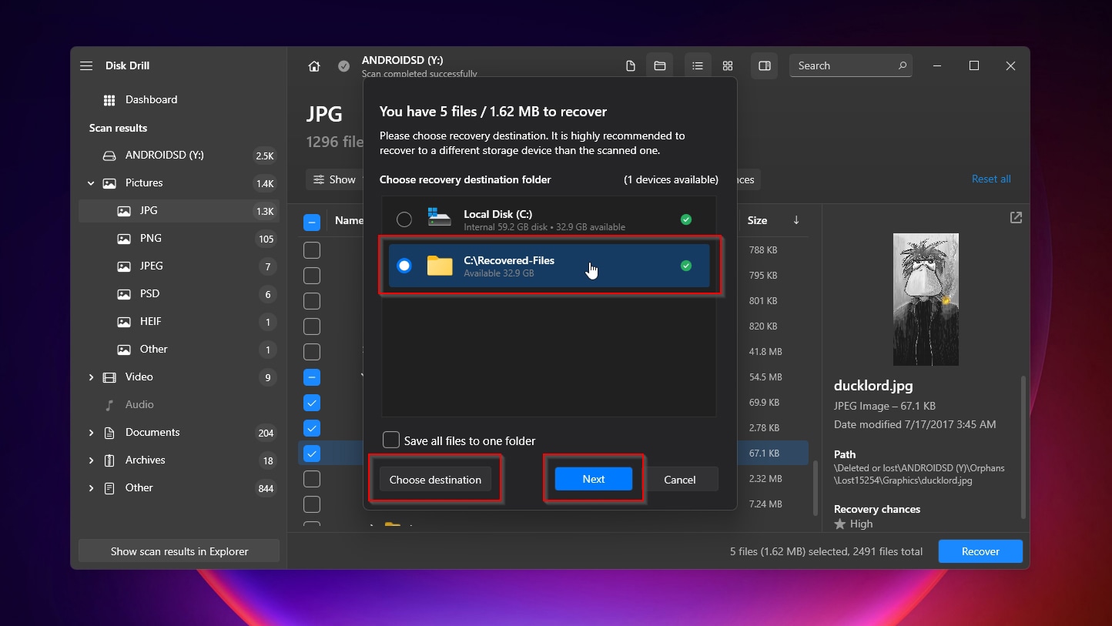The width and height of the screenshot is (1112, 626).
Task: Cancel the recovery dialog
Action: coord(680,479)
